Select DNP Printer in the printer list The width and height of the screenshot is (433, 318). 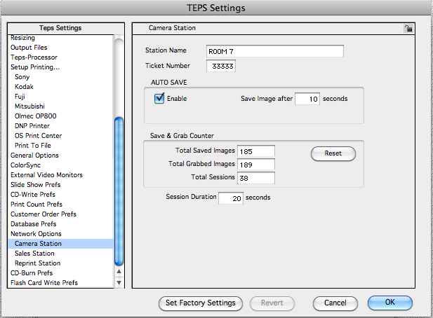(x=32, y=126)
